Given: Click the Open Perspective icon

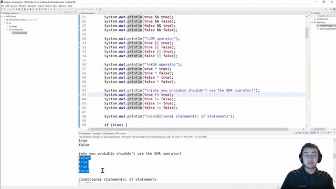Looking at the screenshot, I should click(x=331, y=9).
